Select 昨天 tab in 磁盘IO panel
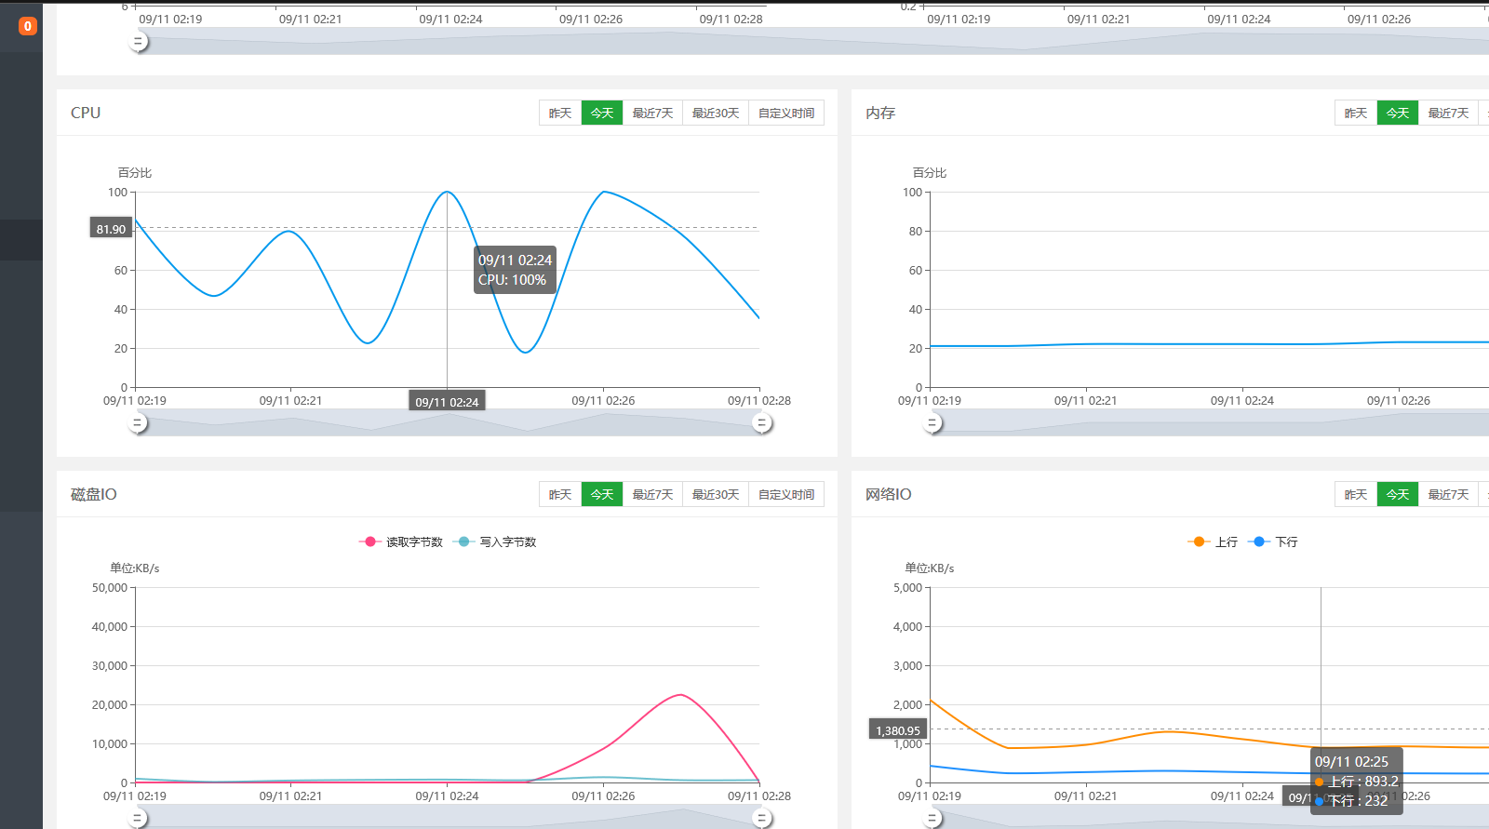Screen dimensions: 1489x829 pyautogui.click(x=560, y=494)
